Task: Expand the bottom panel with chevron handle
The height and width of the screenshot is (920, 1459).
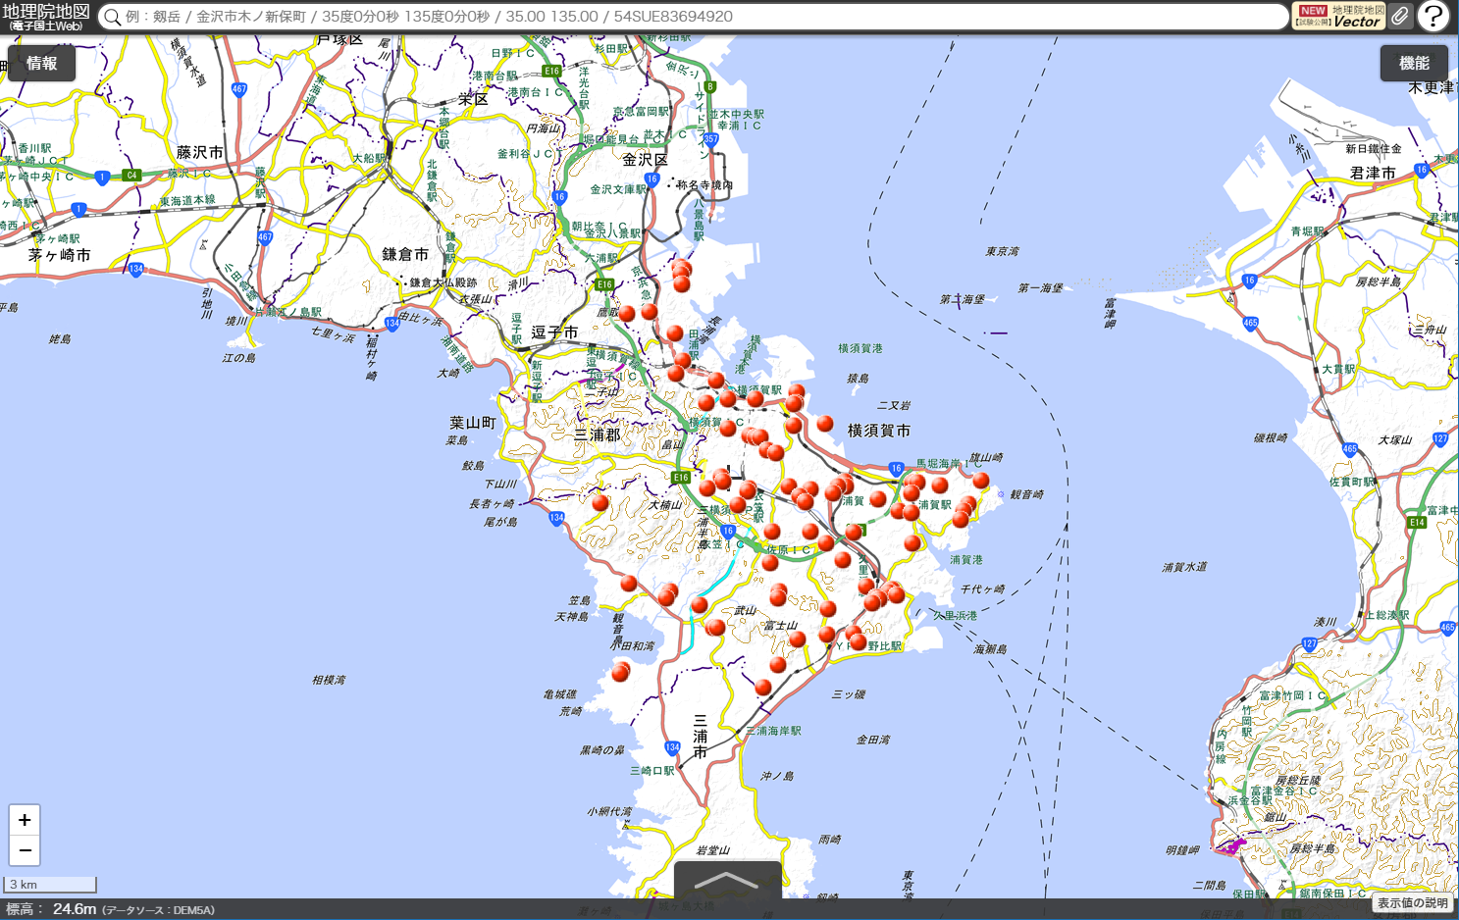Action: pyautogui.click(x=727, y=880)
